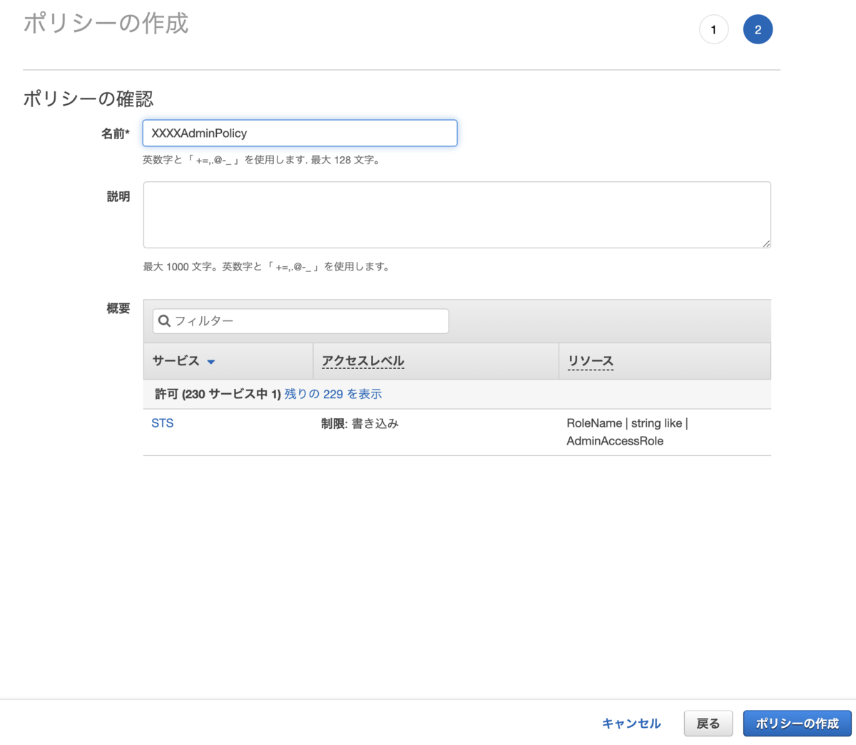Click the RoleName AdminAccessRole resource text

coord(628,431)
